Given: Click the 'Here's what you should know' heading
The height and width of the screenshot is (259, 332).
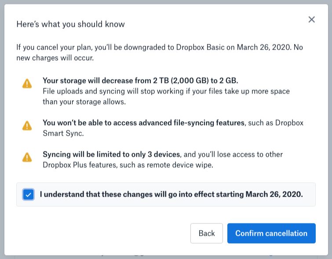Looking at the screenshot, I should [70, 24].
